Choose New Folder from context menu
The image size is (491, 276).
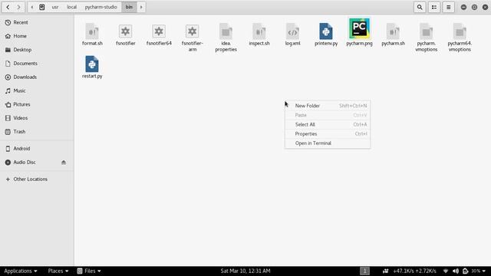click(328, 106)
